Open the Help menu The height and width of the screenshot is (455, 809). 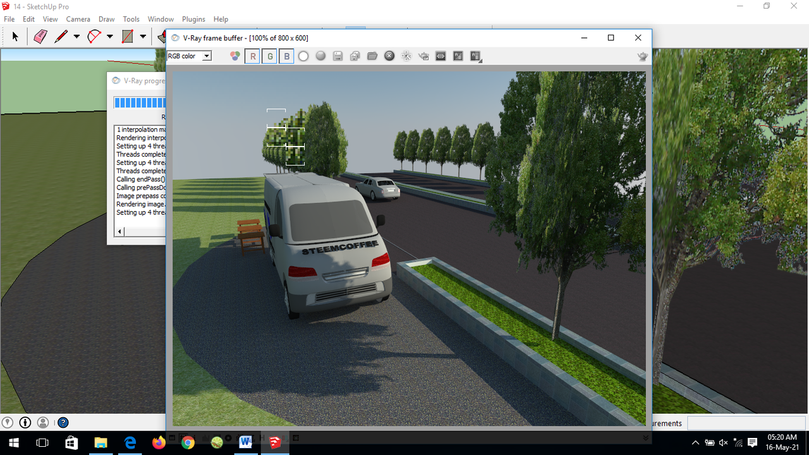[x=221, y=19]
